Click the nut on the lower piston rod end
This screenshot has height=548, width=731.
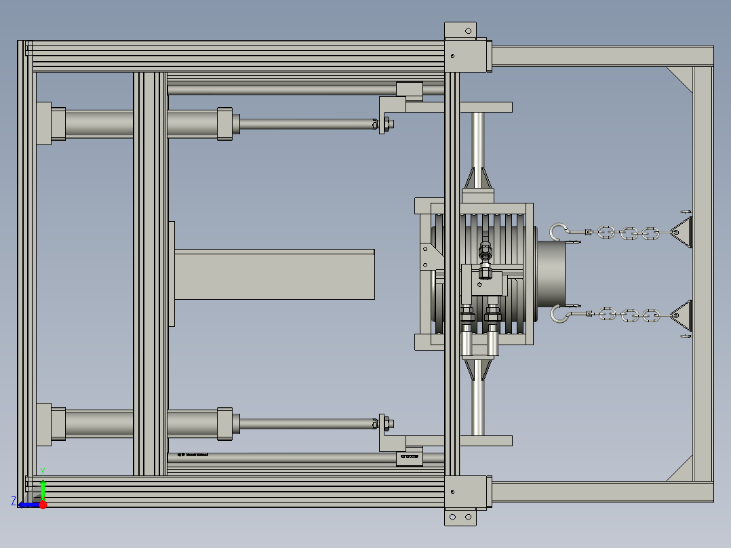(x=387, y=423)
